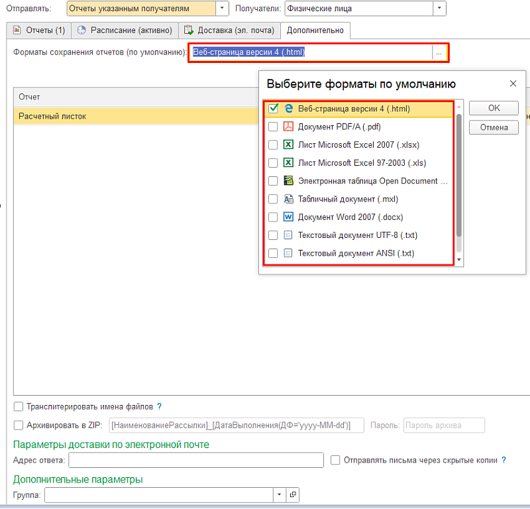
Task: Click the Табличный документ .mxl icon
Action: (288, 199)
